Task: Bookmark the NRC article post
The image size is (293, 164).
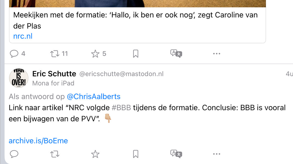Action: (136, 53)
